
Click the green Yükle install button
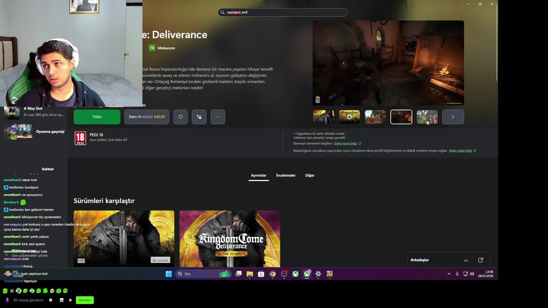(x=97, y=117)
